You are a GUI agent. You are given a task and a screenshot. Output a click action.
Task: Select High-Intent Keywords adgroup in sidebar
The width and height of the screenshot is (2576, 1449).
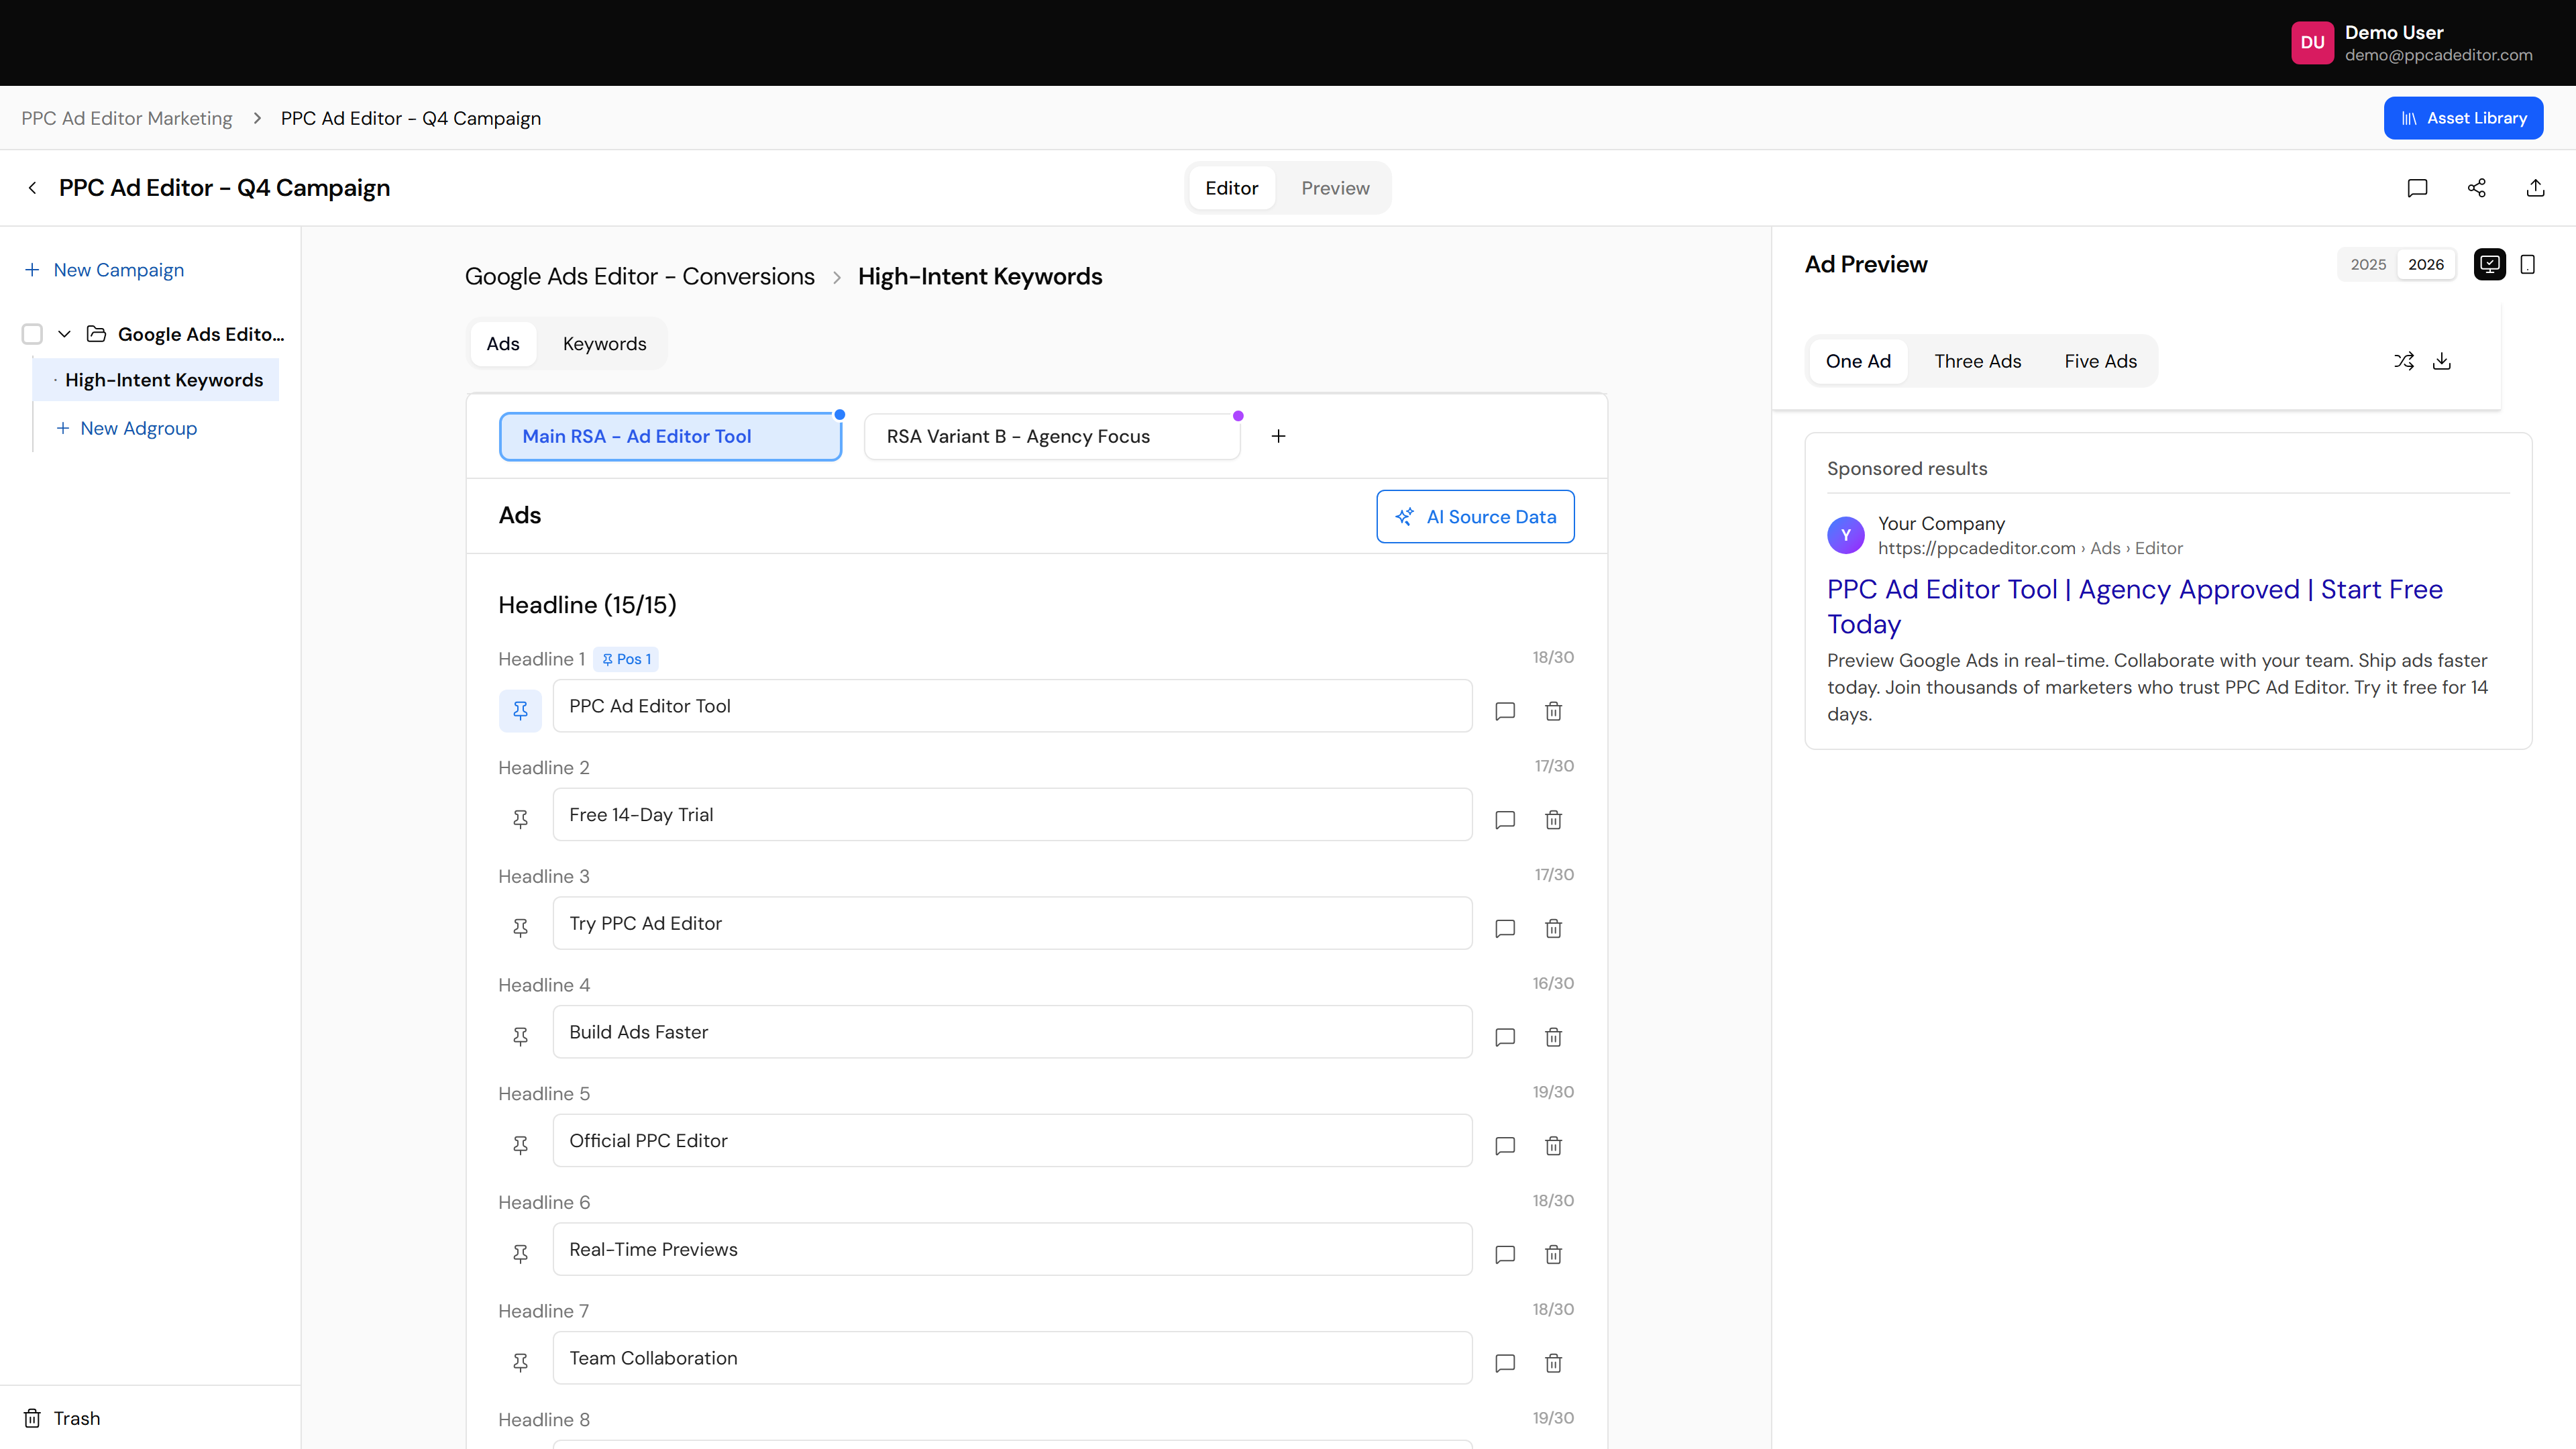(156, 380)
